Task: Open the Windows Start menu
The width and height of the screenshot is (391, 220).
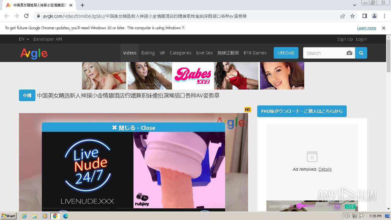Action: [9, 216]
